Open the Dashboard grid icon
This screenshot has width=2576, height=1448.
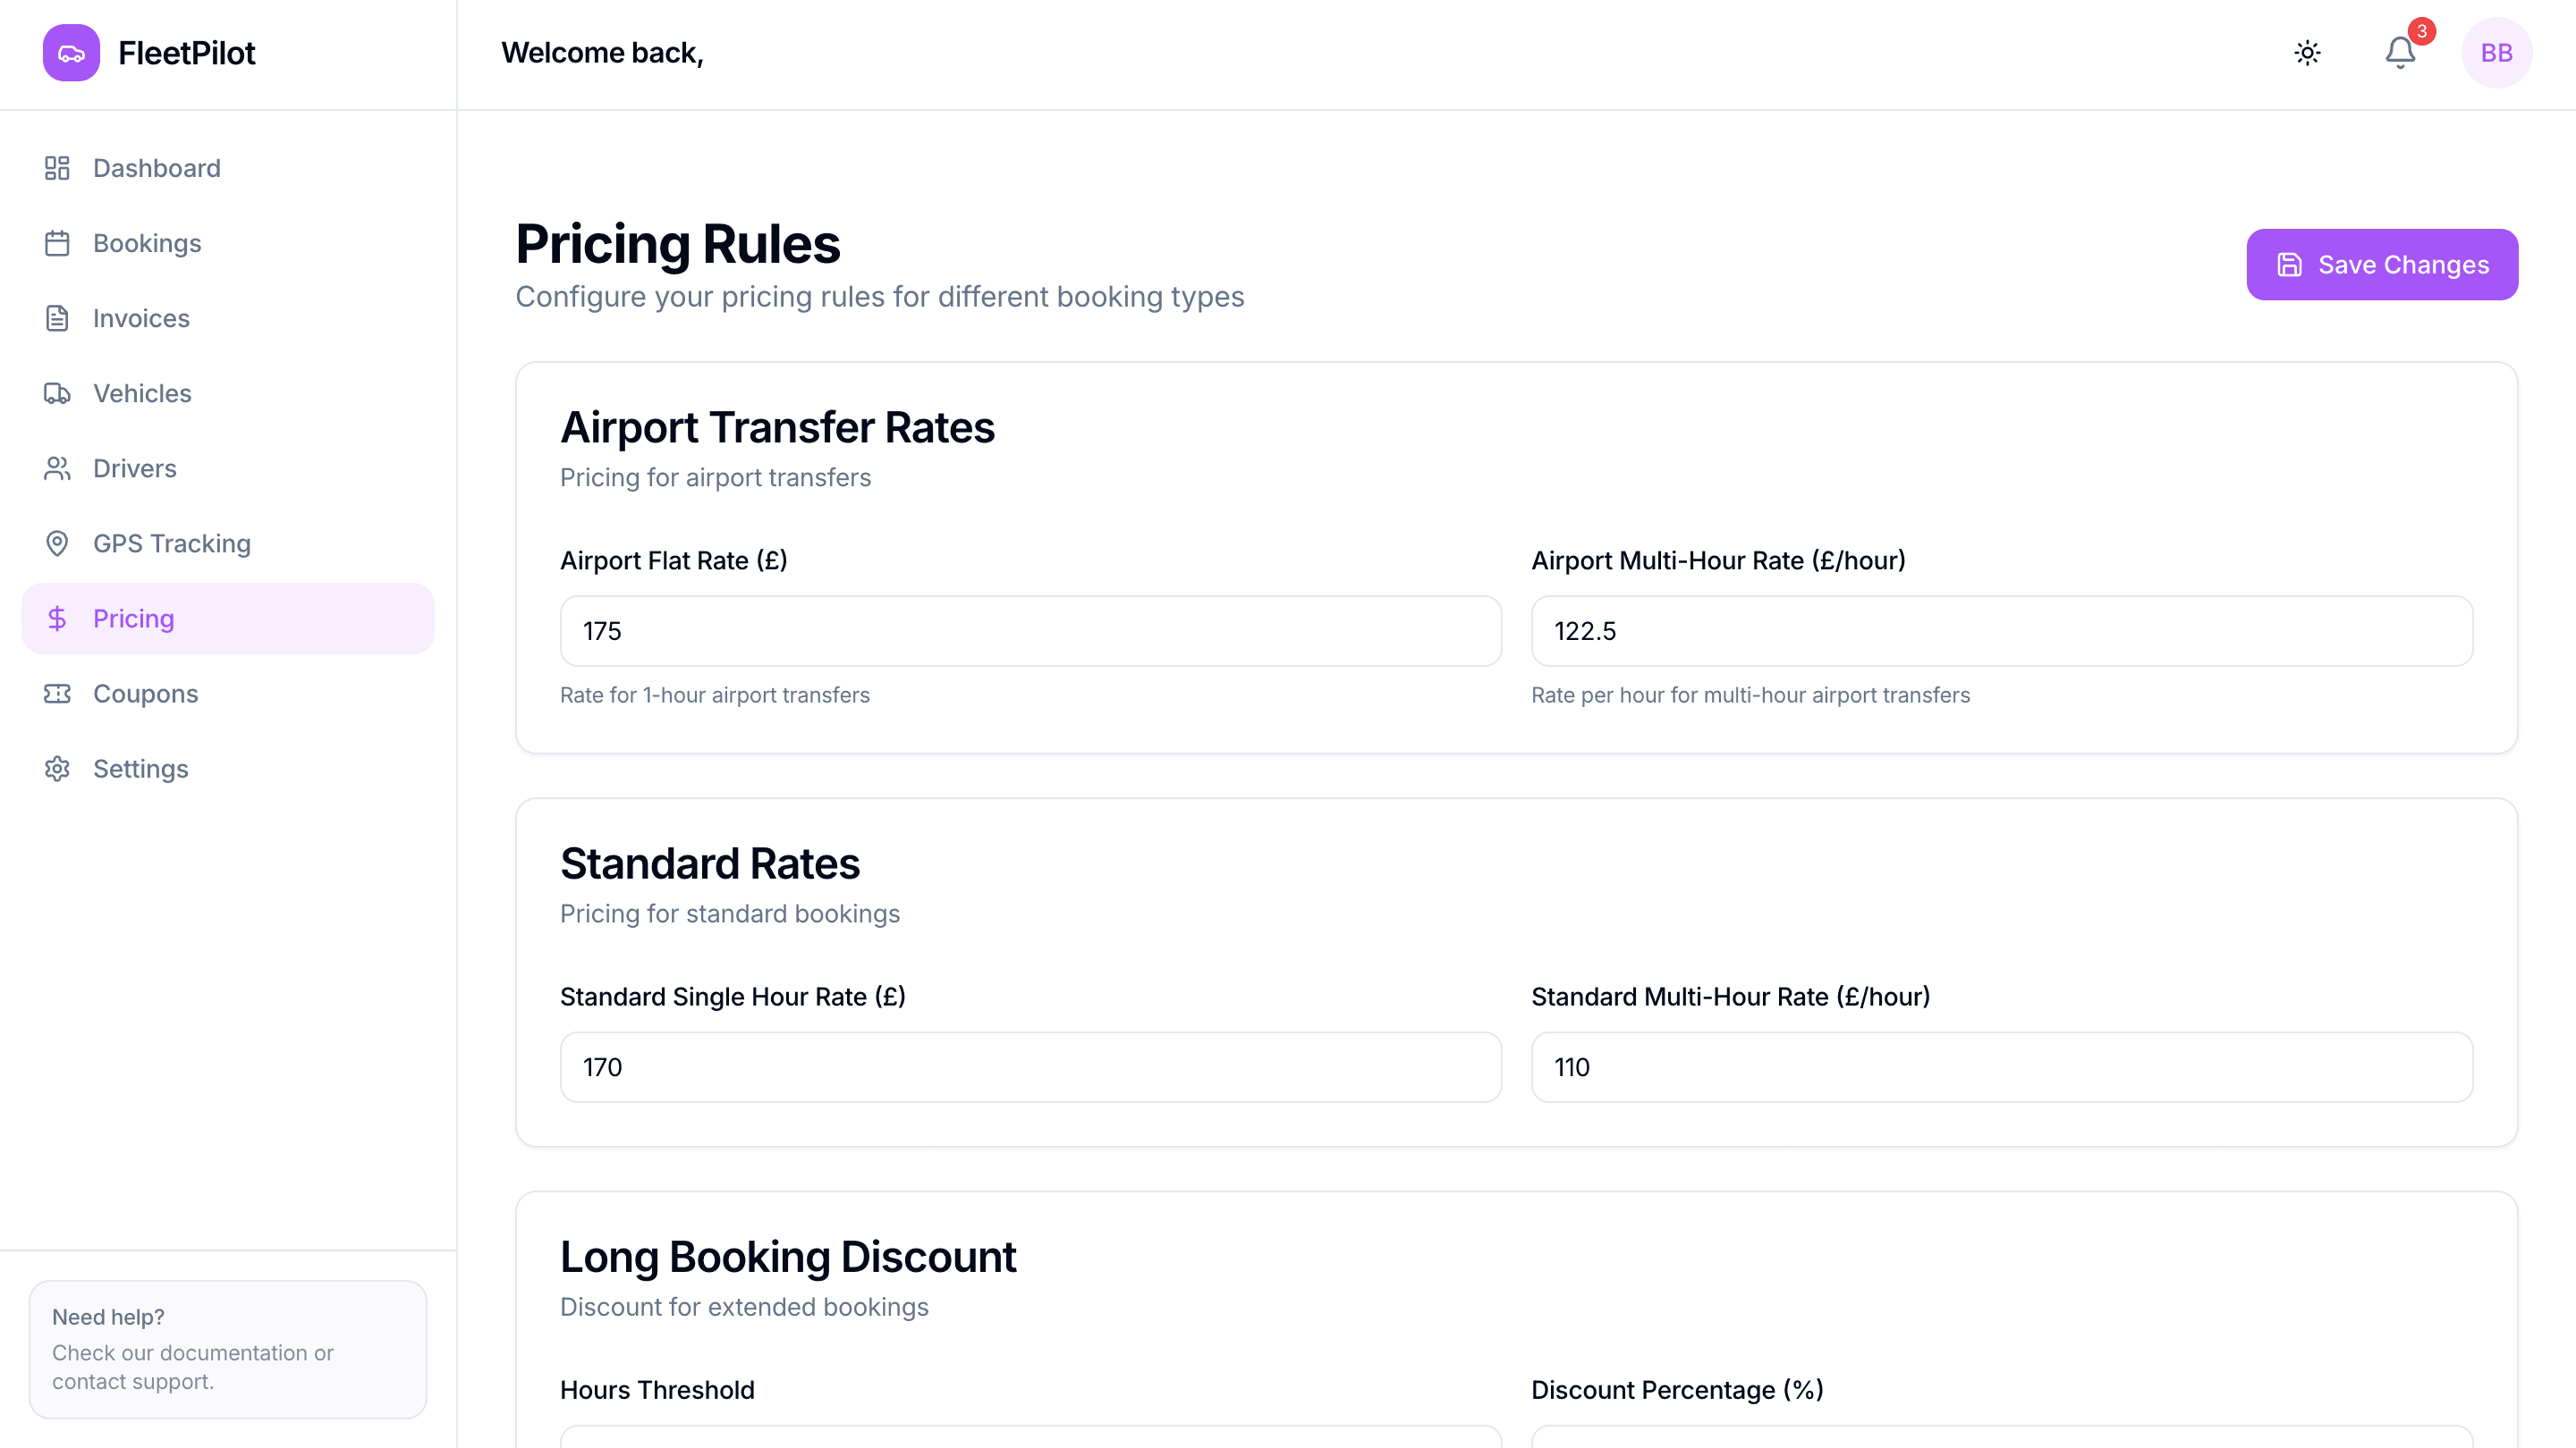point(57,168)
